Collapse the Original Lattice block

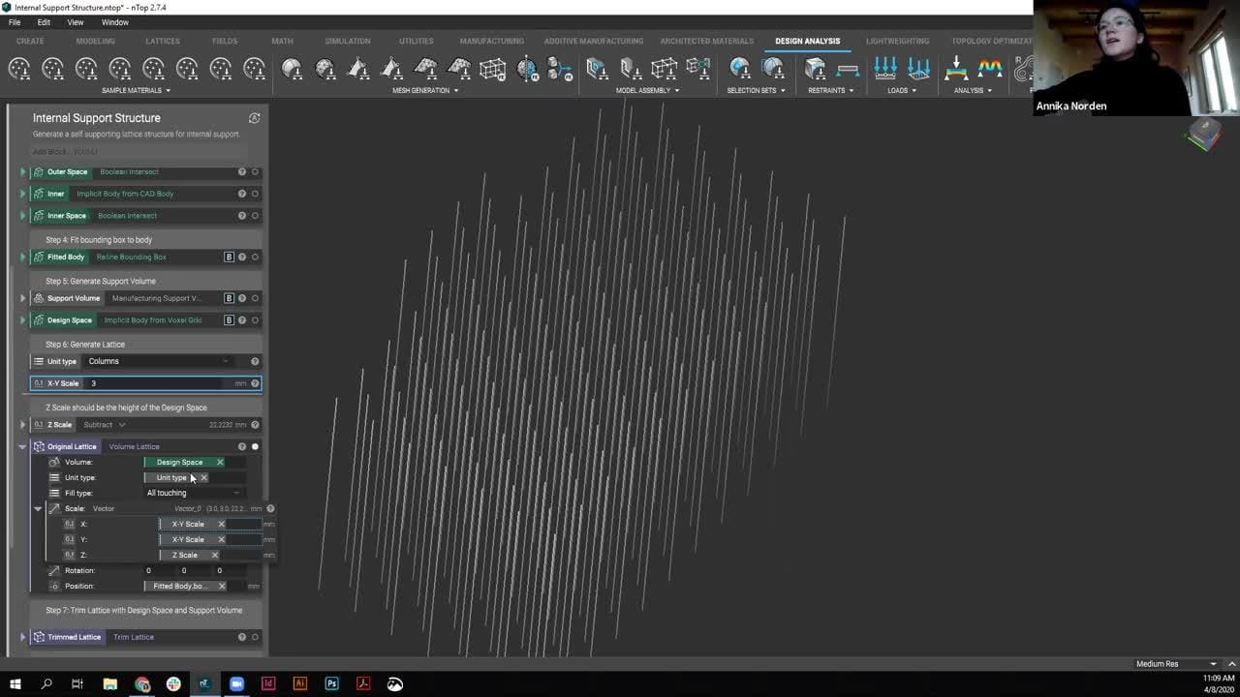tap(22, 447)
